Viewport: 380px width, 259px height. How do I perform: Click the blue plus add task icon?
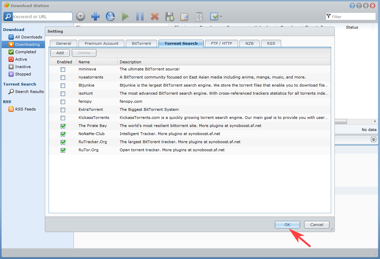click(95, 17)
